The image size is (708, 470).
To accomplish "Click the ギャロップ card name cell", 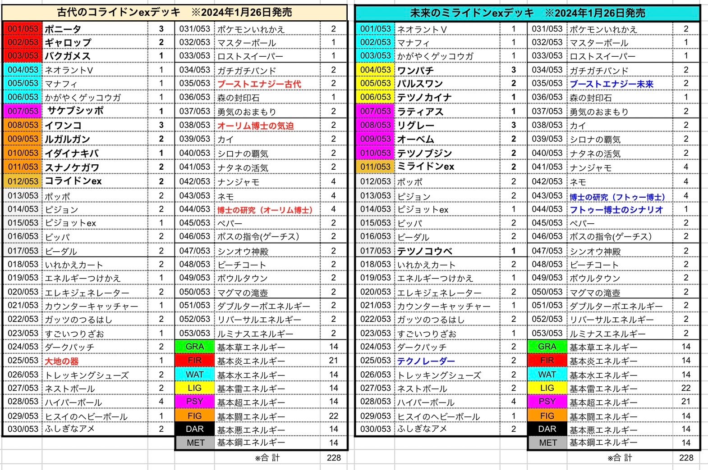I will 95,42.
